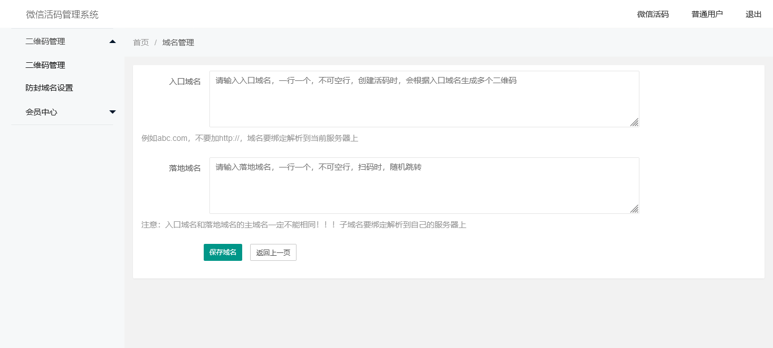Open the 普通用户 top menu
This screenshot has width=773, height=348.
[707, 14]
